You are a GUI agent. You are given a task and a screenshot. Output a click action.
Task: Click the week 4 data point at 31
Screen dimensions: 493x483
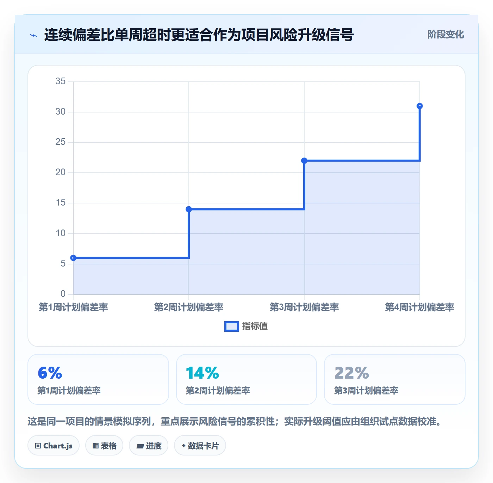pyautogui.click(x=420, y=106)
